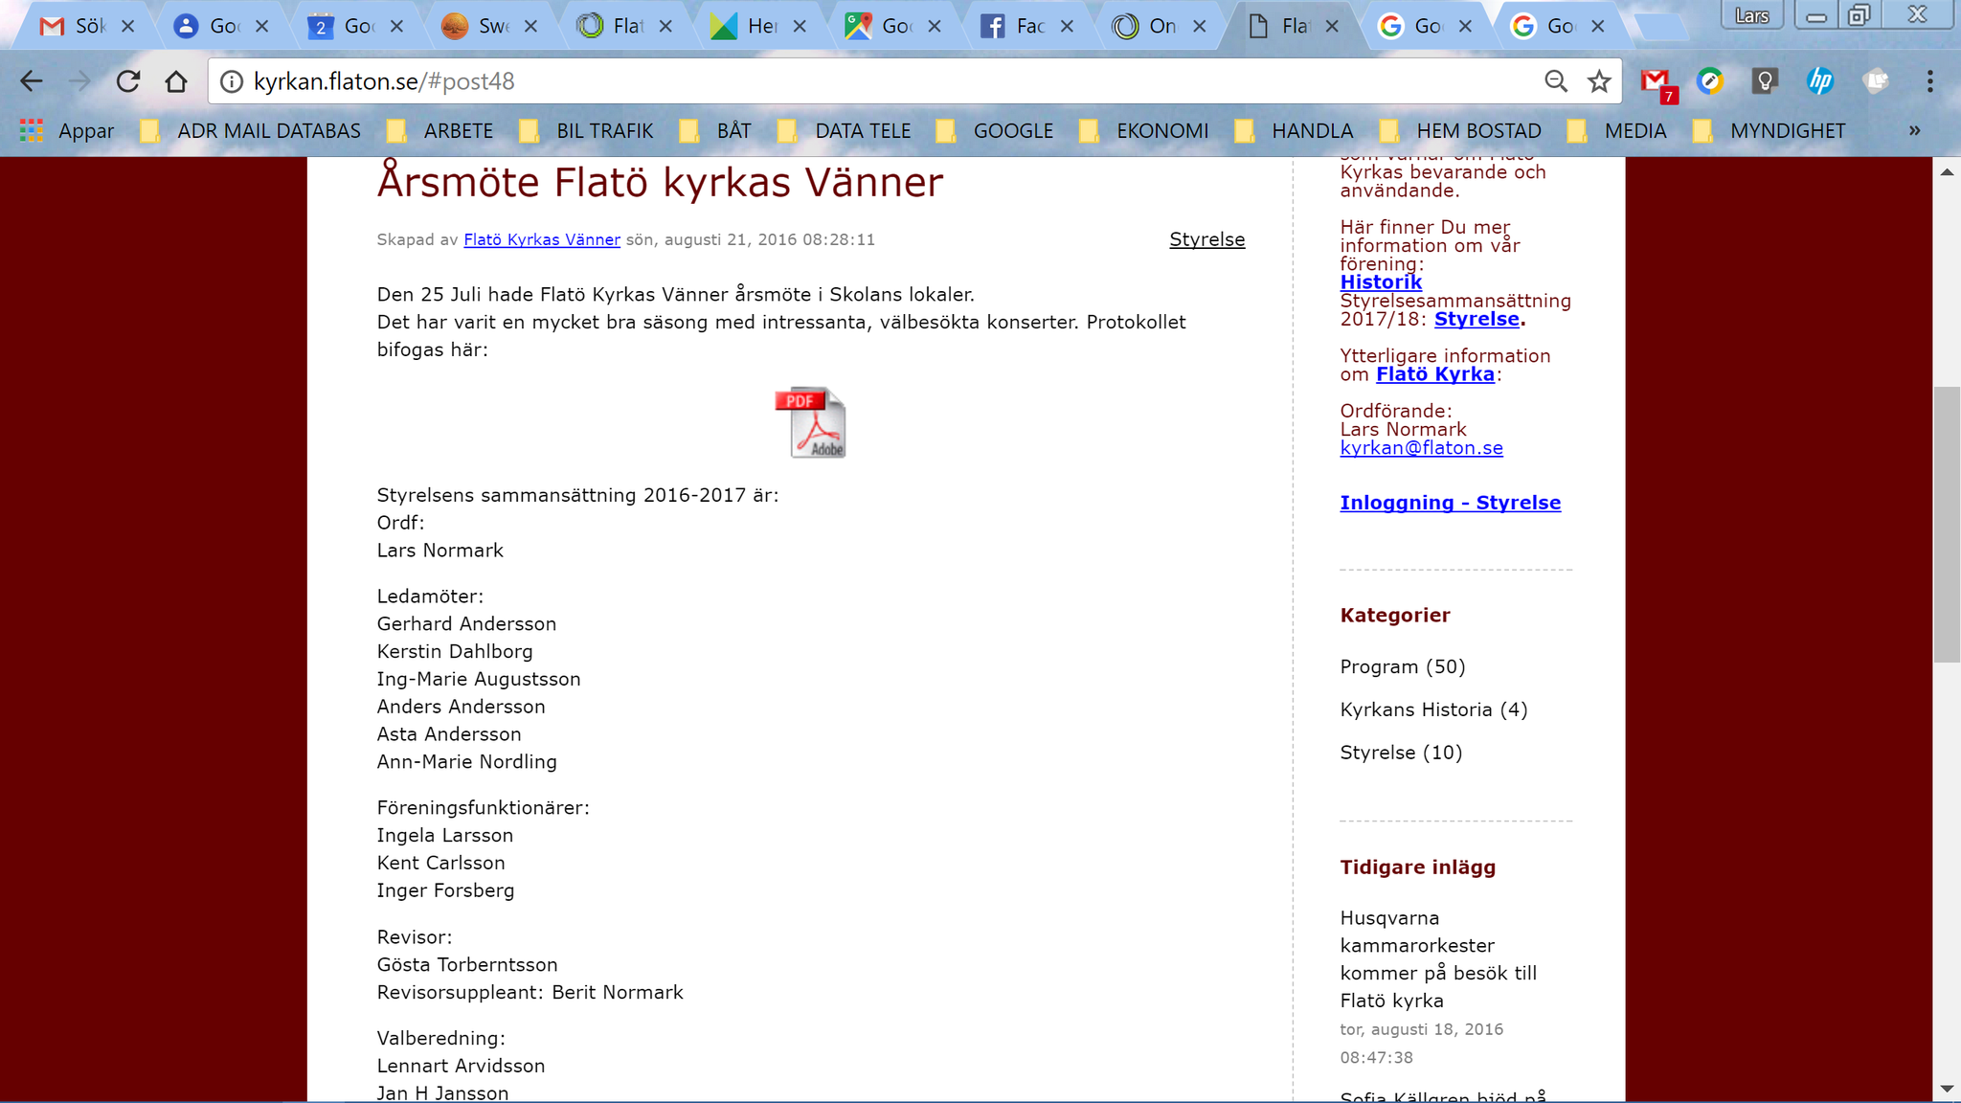Click the scrollbar up arrow

pyautogui.click(x=1947, y=172)
